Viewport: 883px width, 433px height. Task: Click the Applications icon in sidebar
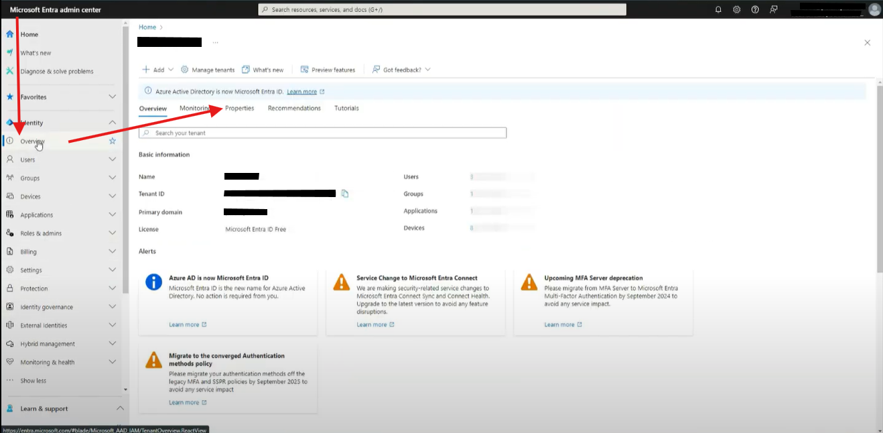click(9, 214)
